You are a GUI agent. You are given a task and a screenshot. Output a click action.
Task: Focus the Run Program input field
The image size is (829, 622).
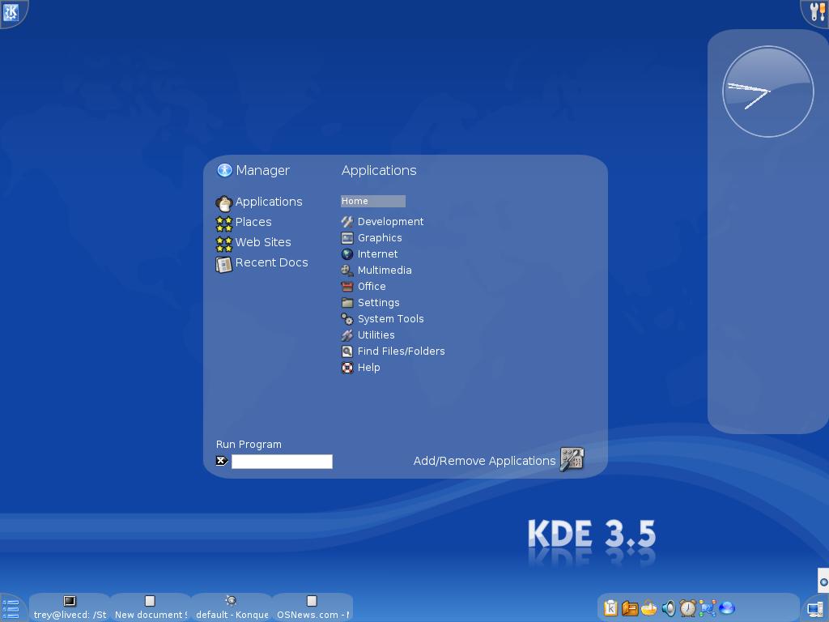[x=282, y=461]
